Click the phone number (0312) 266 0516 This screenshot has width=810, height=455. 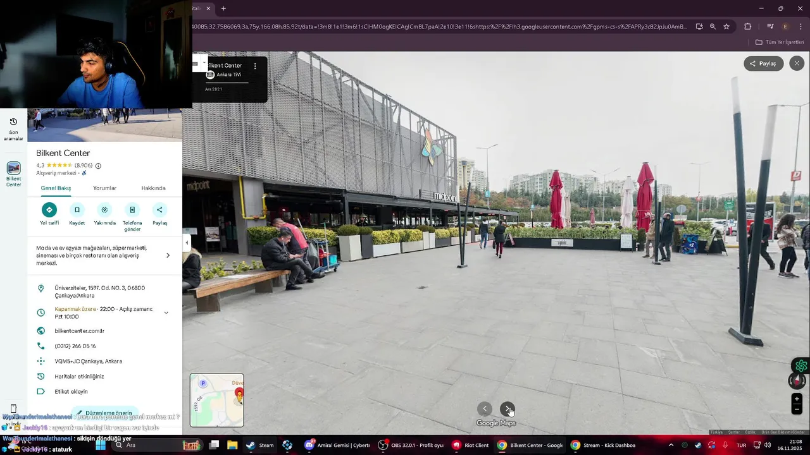75,346
